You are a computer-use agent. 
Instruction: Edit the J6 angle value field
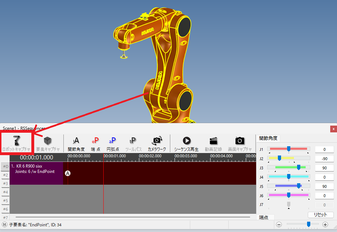click(325, 195)
